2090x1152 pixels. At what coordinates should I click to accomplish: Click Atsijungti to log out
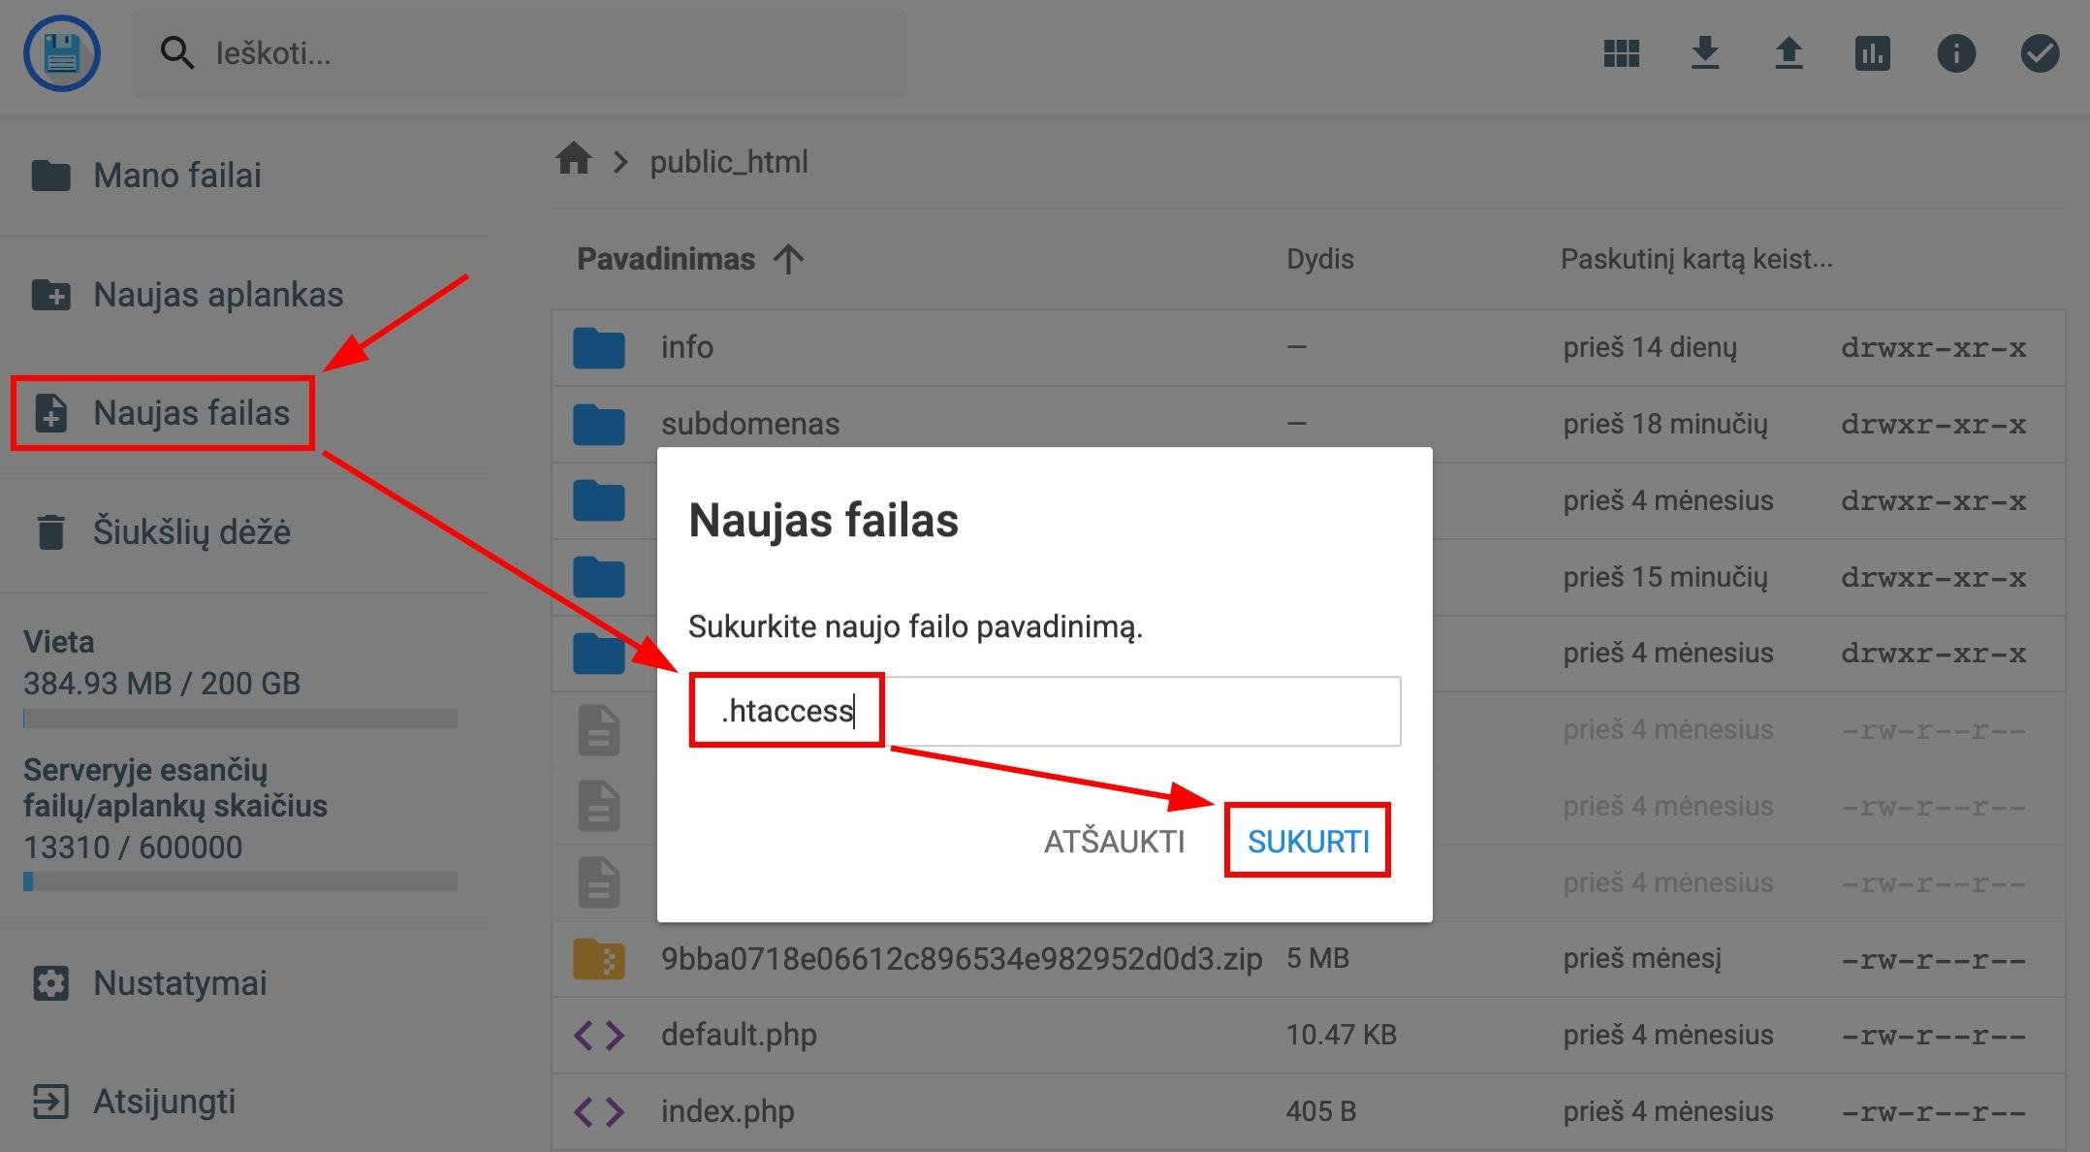click(164, 1102)
